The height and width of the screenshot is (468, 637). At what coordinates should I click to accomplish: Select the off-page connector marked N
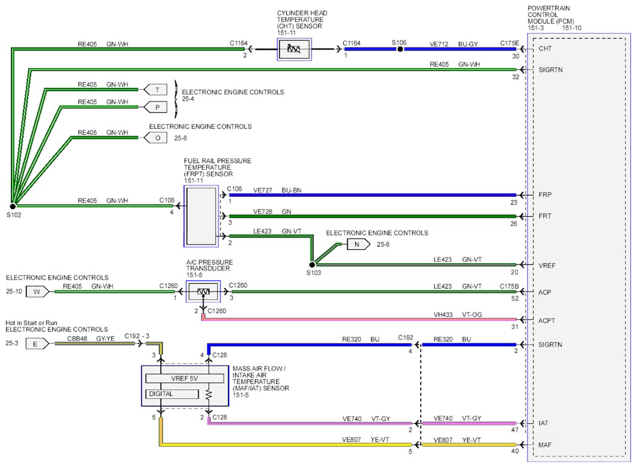click(359, 245)
